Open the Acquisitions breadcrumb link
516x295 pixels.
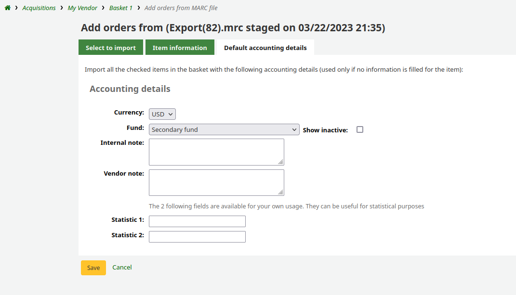click(39, 8)
